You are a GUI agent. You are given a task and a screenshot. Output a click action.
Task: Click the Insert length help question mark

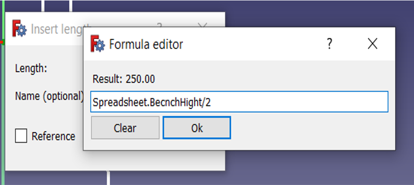coord(159,25)
